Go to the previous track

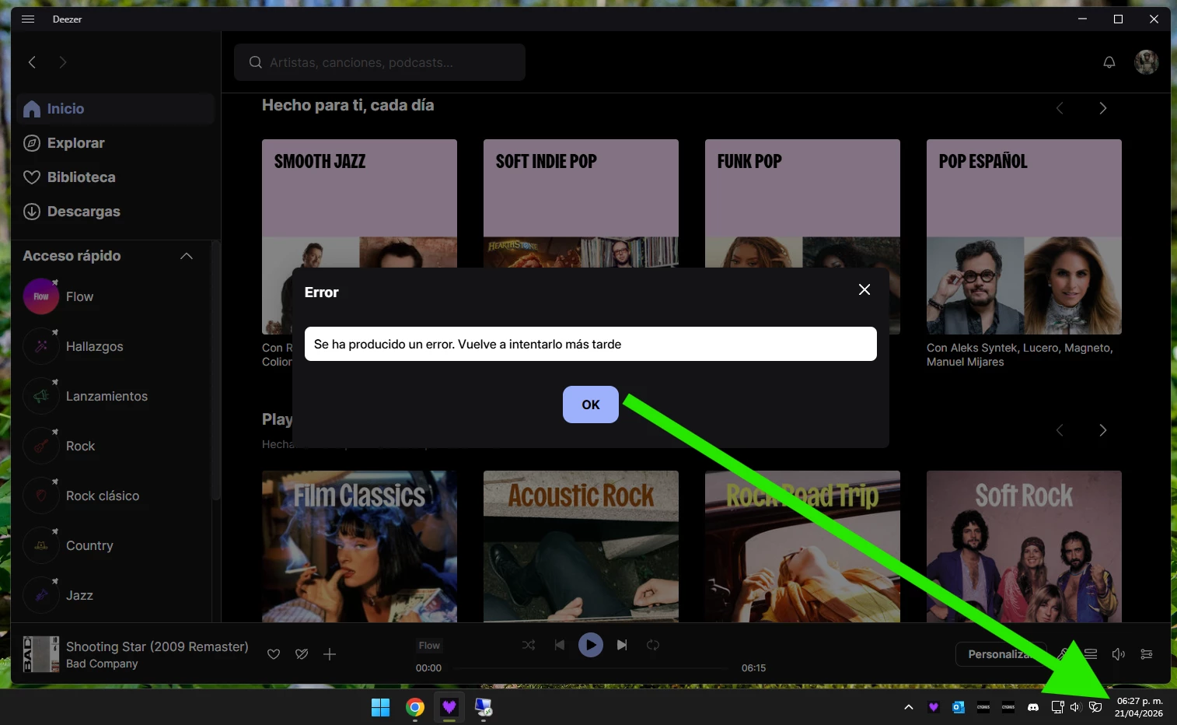pyautogui.click(x=560, y=645)
